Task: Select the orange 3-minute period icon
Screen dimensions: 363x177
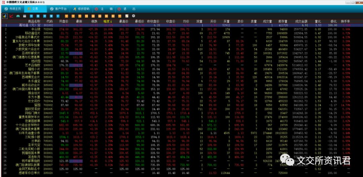Action: click(x=73, y=16)
